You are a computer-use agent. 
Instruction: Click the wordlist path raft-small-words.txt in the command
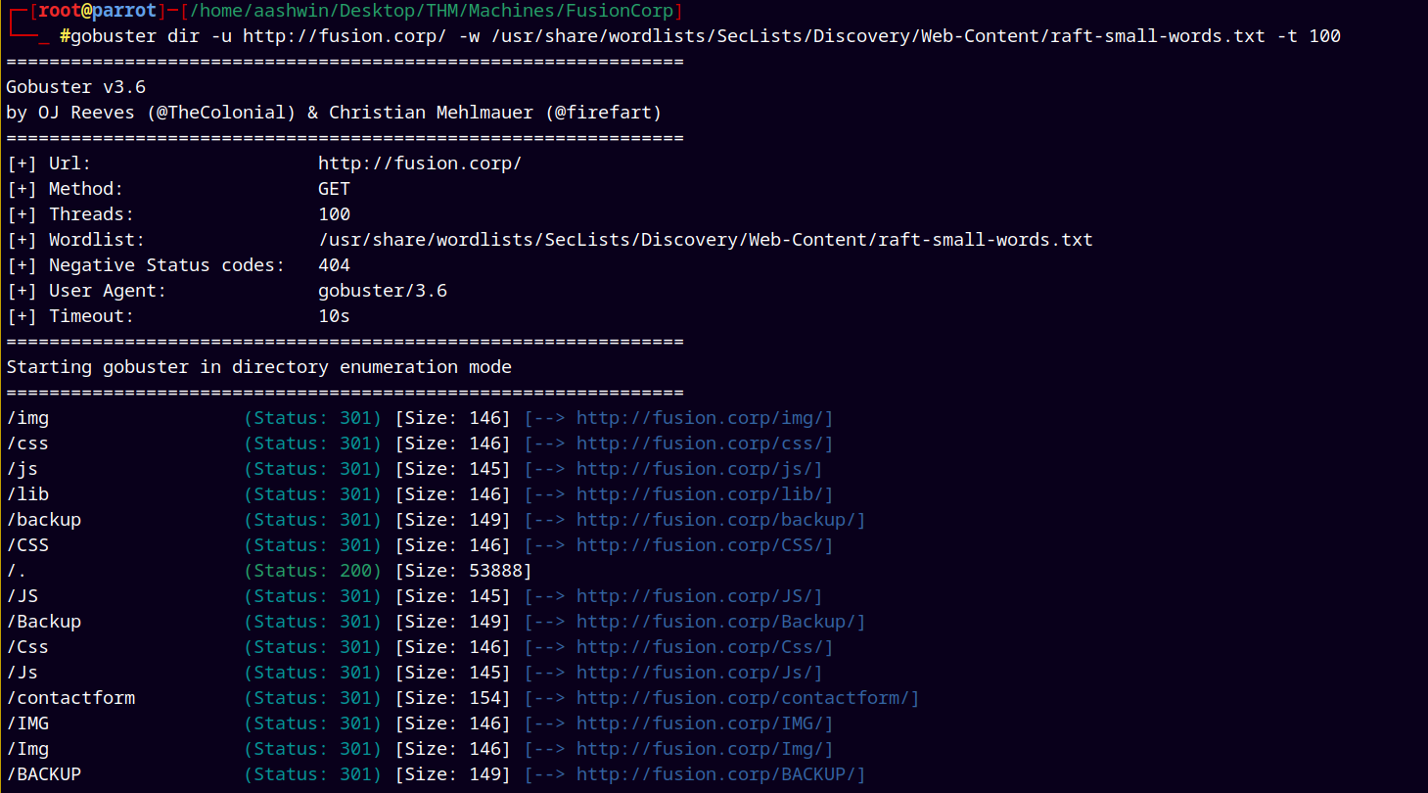pos(879,36)
